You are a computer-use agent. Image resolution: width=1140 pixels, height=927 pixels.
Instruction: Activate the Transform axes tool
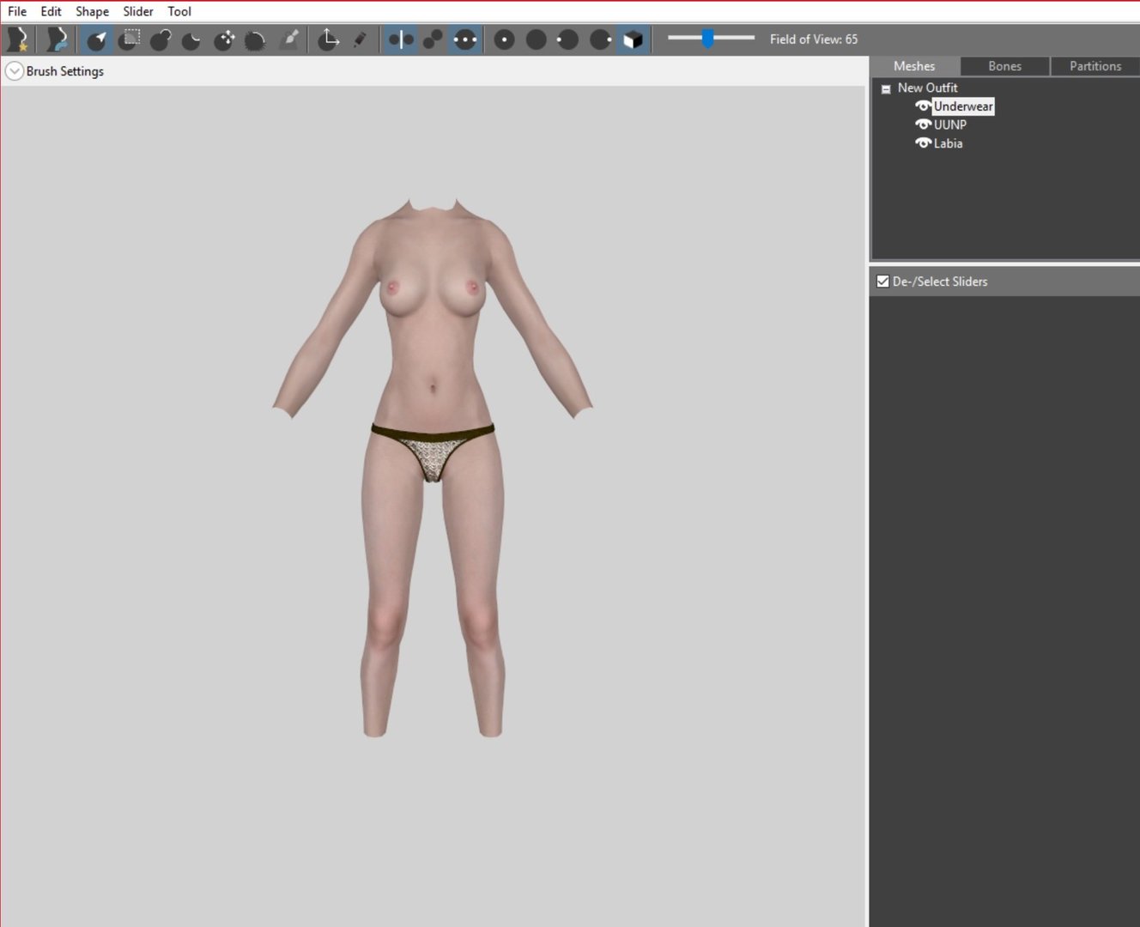coord(329,39)
